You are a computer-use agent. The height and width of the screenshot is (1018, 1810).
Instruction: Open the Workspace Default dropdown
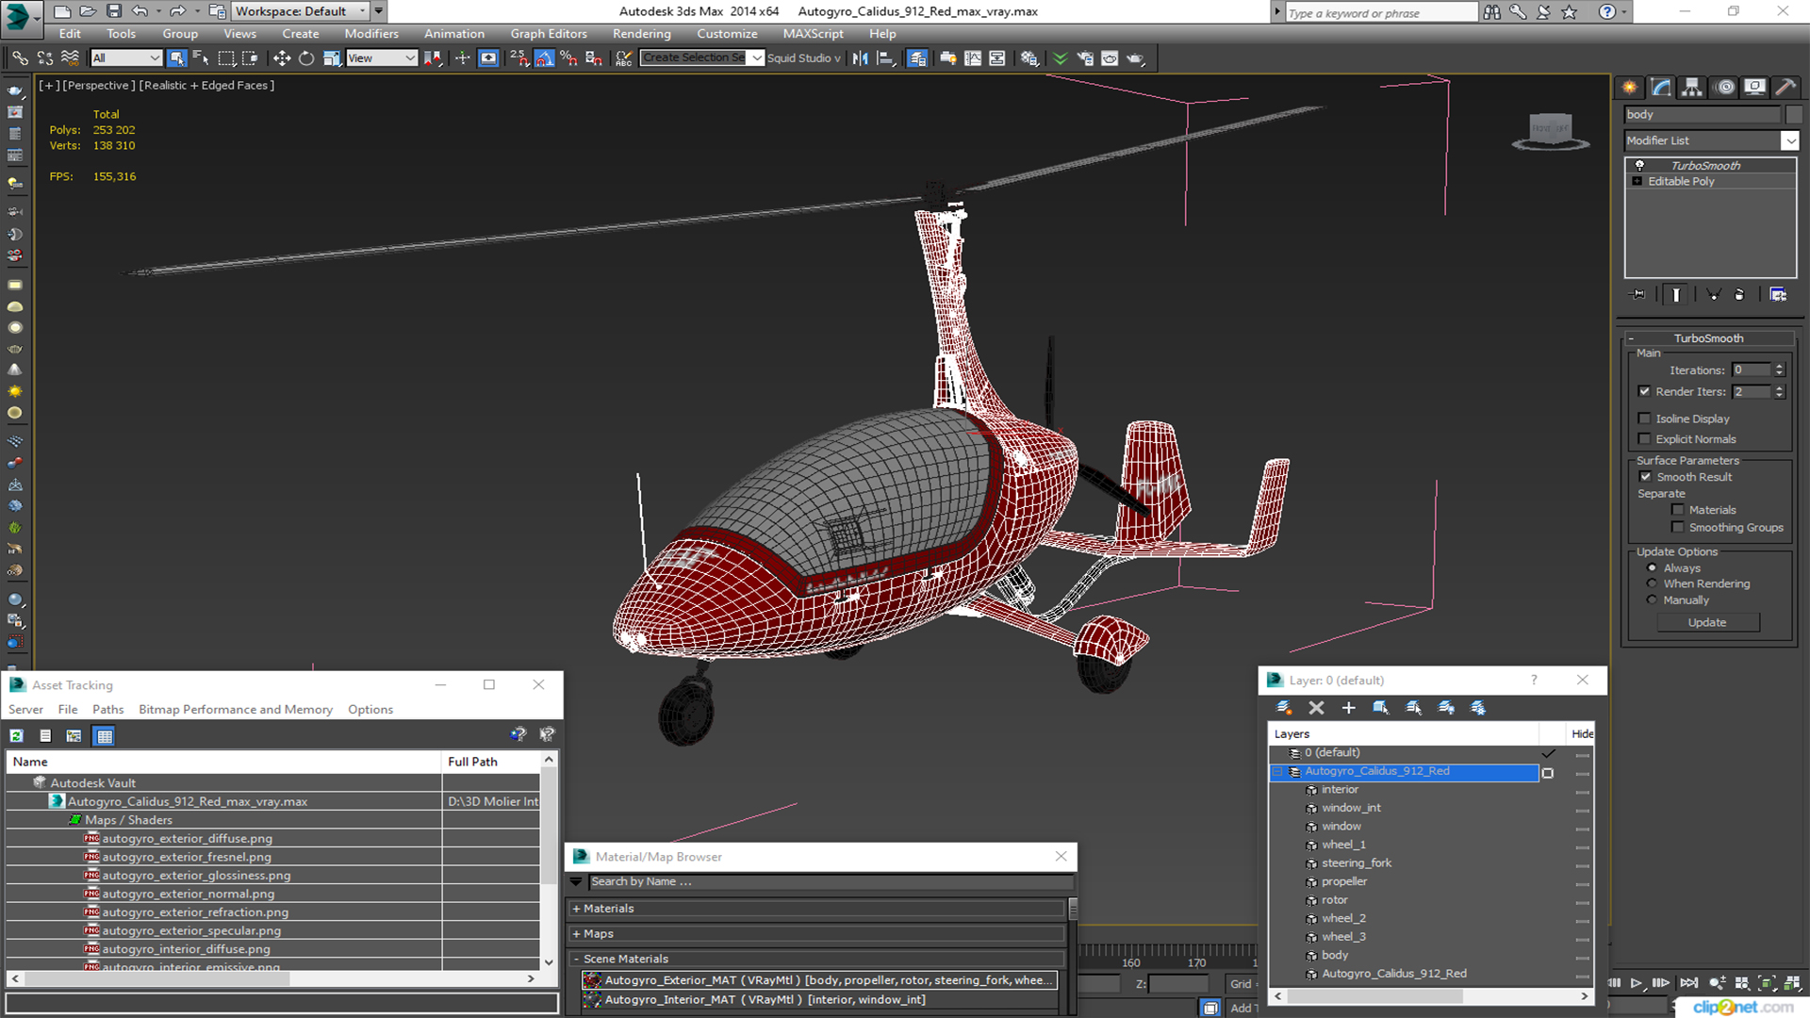[300, 11]
